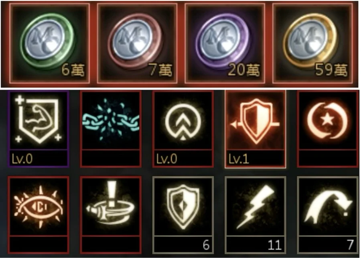The image size is (361, 258).
Task: Choose the curved arrow item with count 7
Action: [328, 215]
